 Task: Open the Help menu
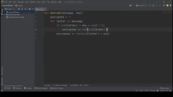click(60, 2)
